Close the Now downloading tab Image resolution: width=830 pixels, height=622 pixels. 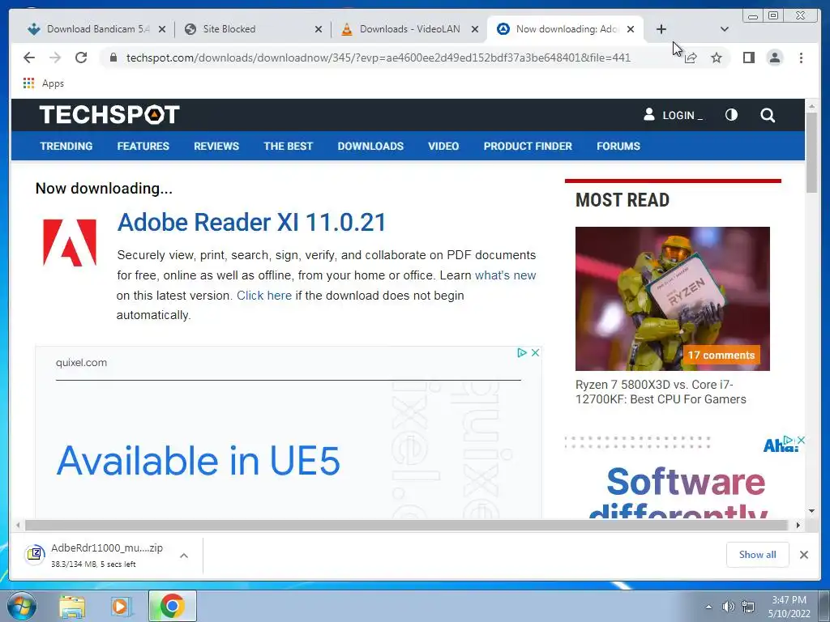631,29
